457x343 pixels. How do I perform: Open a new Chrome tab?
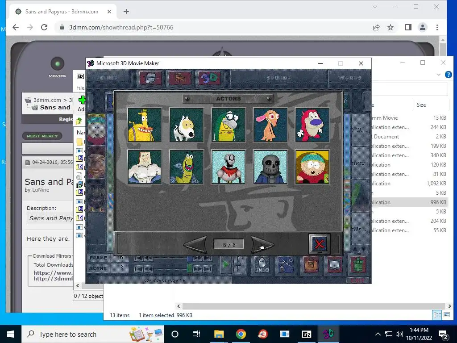tap(126, 12)
